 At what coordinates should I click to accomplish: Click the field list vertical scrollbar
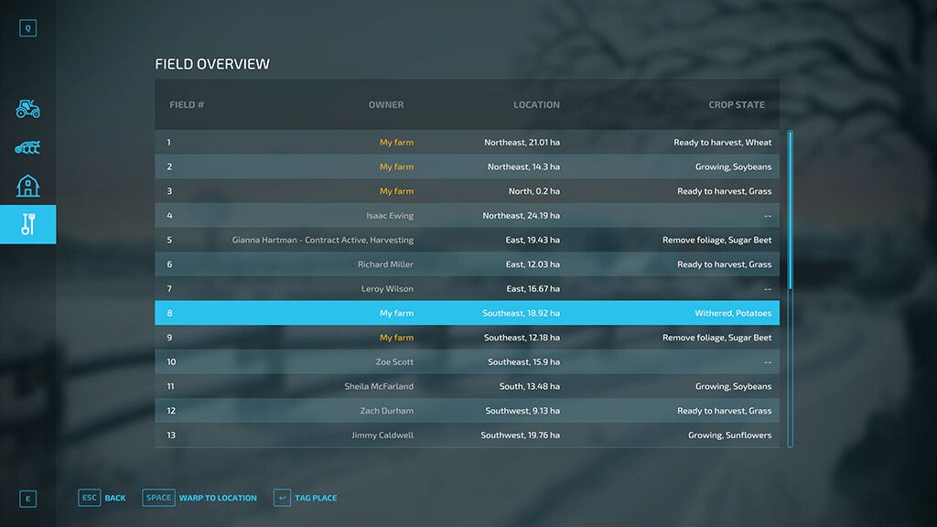790,289
